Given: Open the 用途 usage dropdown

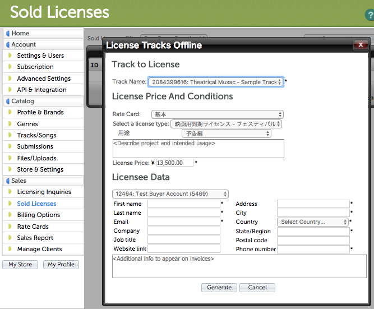Looking at the screenshot, I should (x=226, y=133).
